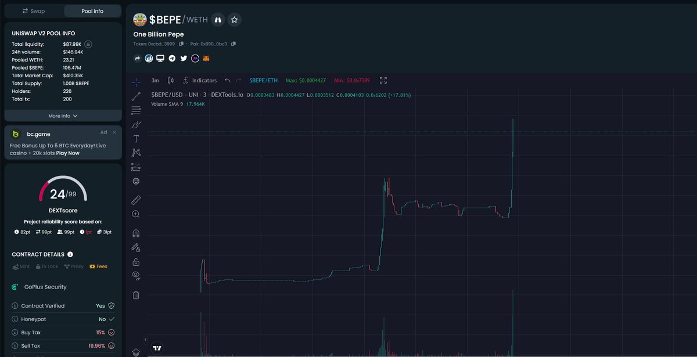Switch to the Swap tab
The width and height of the screenshot is (697, 357).
point(34,11)
